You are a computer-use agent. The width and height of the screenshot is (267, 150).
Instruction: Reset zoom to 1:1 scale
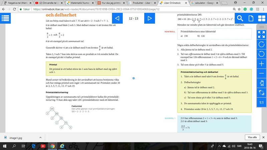262,102
